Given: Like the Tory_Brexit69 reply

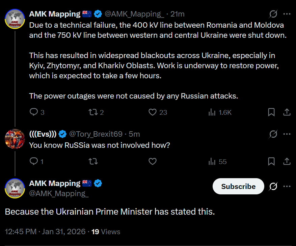Looking at the screenshot, I should (x=153, y=162).
